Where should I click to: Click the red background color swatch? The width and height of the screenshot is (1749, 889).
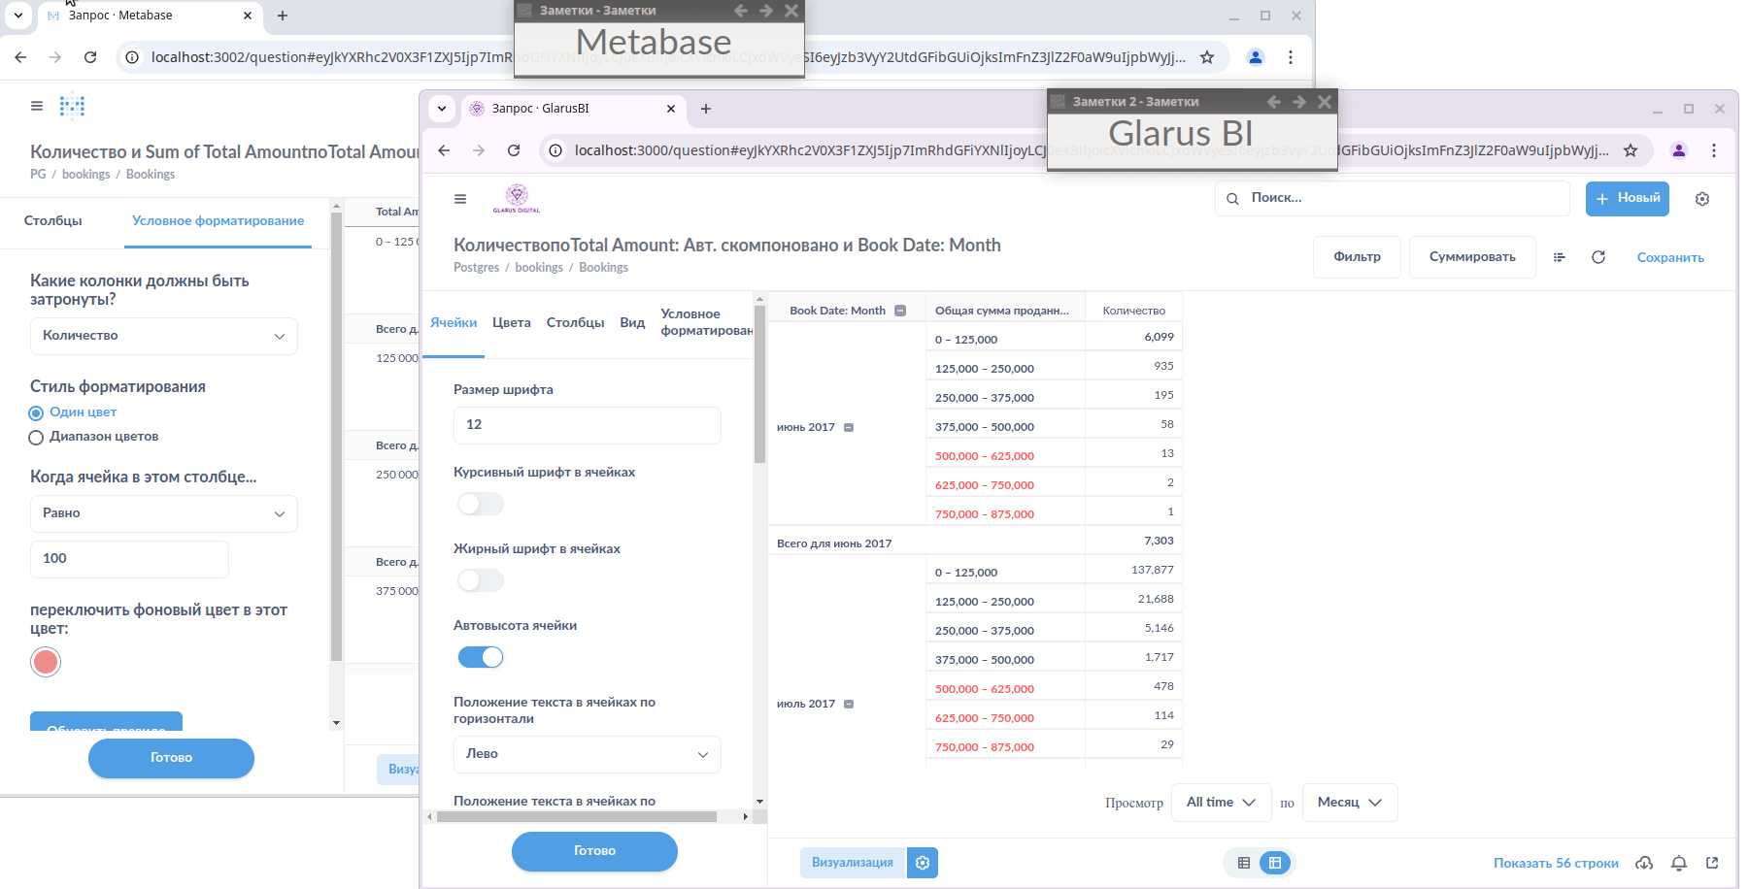click(x=46, y=662)
